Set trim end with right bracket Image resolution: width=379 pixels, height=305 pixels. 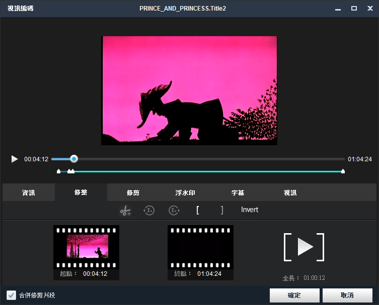pos(222,210)
